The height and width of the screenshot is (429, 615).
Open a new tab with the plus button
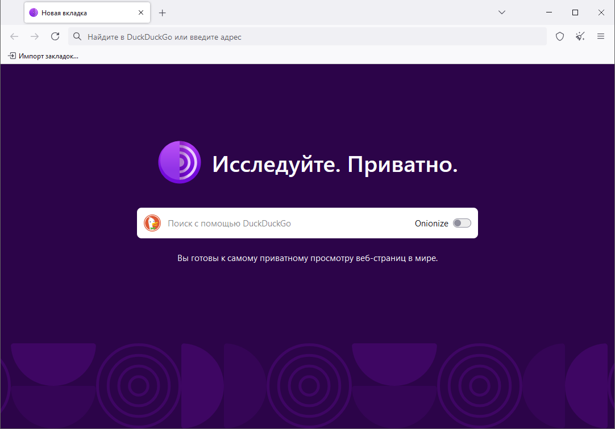tap(163, 12)
